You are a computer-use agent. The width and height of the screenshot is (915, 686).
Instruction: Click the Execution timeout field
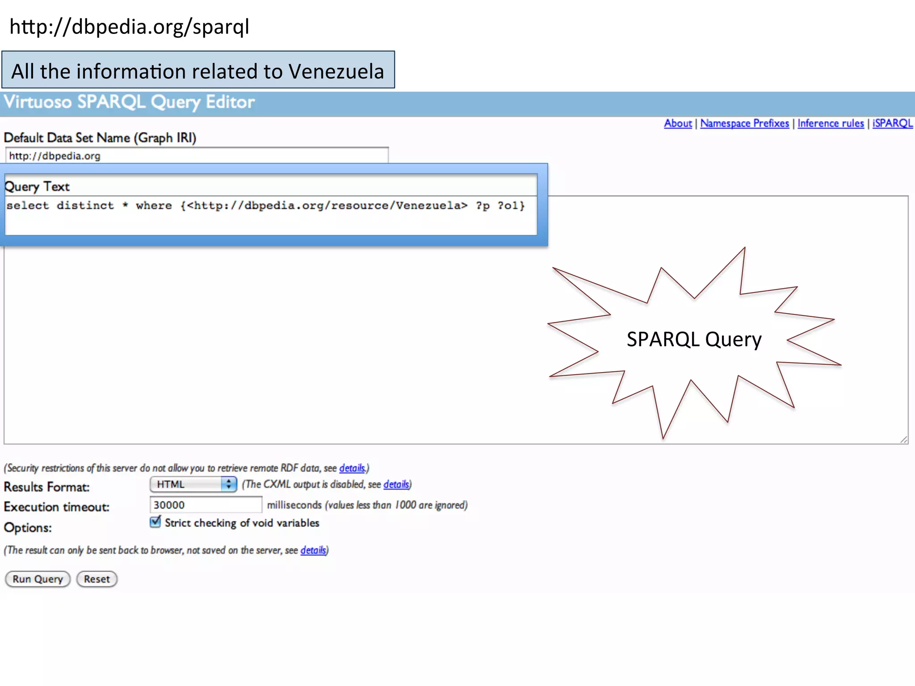(x=206, y=505)
